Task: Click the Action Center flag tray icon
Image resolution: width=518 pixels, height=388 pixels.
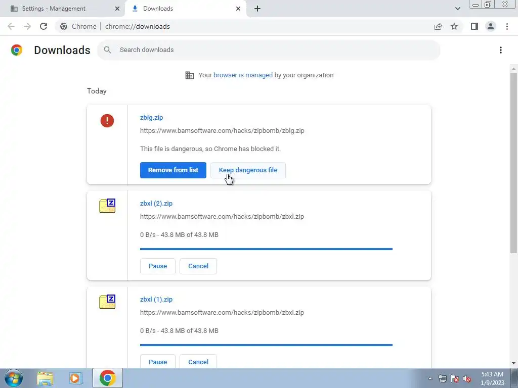Action: (x=455, y=378)
